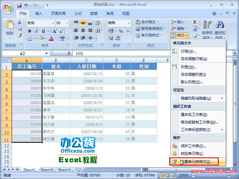Toggle italic formatting
Screen dimensions: 239x179
click(36, 31)
